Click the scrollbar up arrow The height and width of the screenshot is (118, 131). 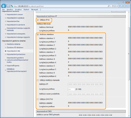129,12
